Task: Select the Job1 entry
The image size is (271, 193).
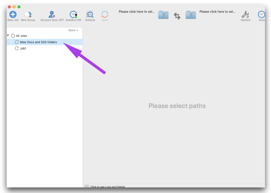Action: pyautogui.click(x=22, y=48)
